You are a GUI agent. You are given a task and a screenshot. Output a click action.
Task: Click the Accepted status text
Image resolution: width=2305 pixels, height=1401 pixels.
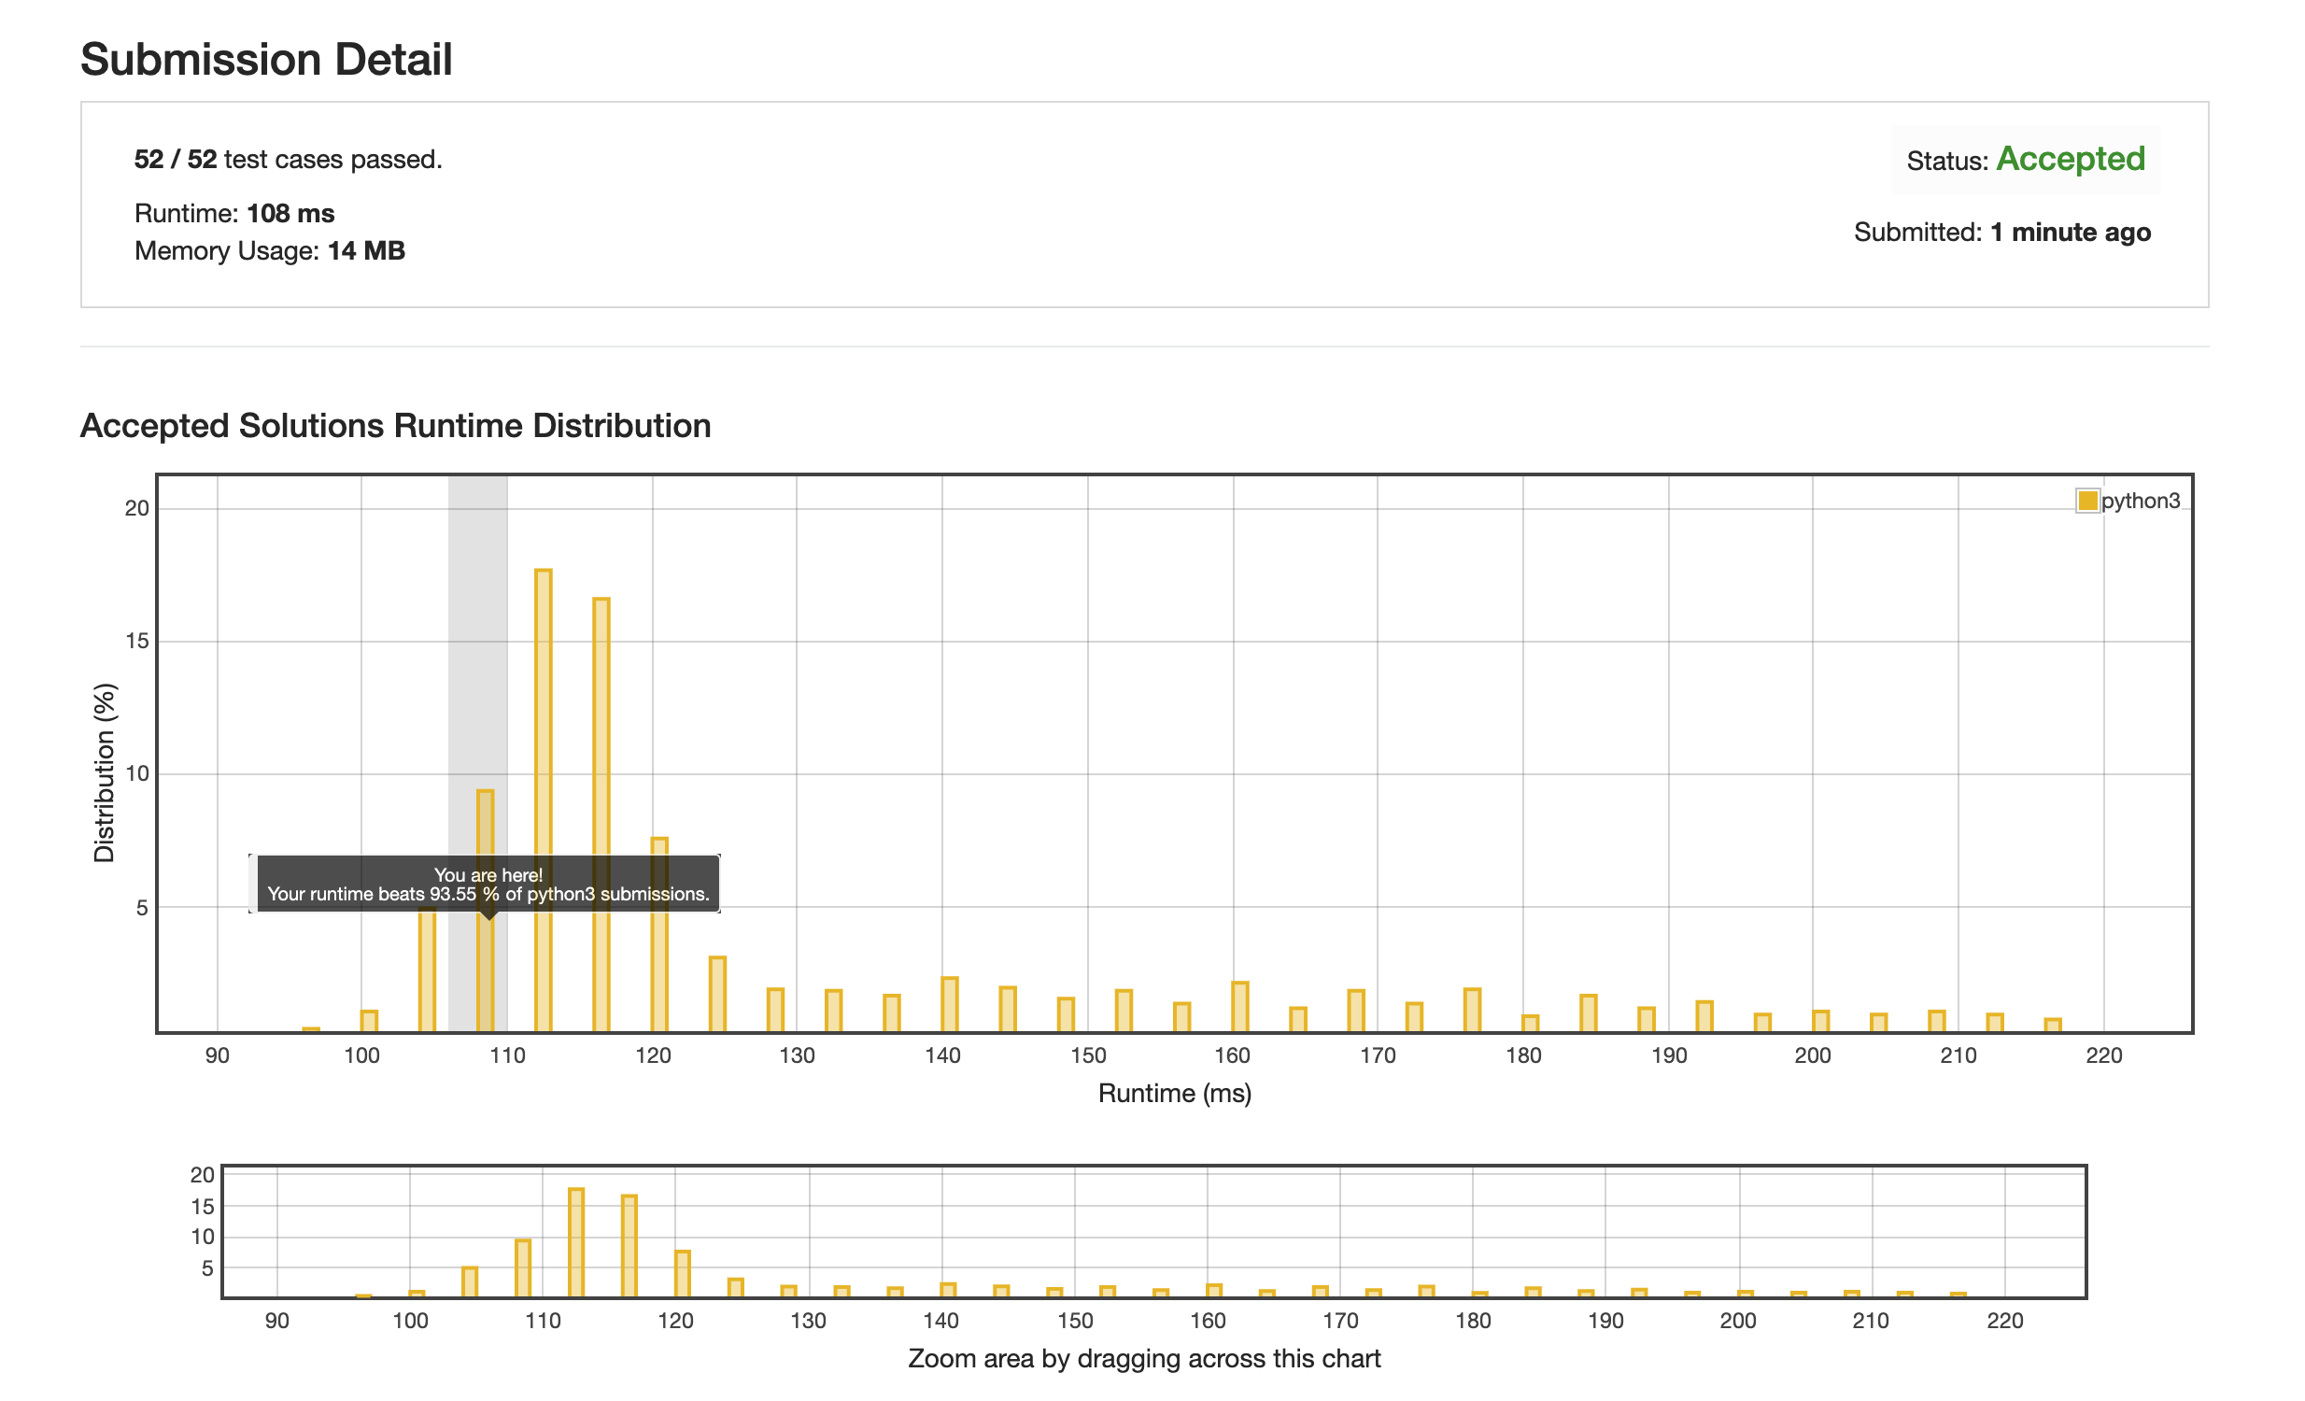(x=2071, y=159)
